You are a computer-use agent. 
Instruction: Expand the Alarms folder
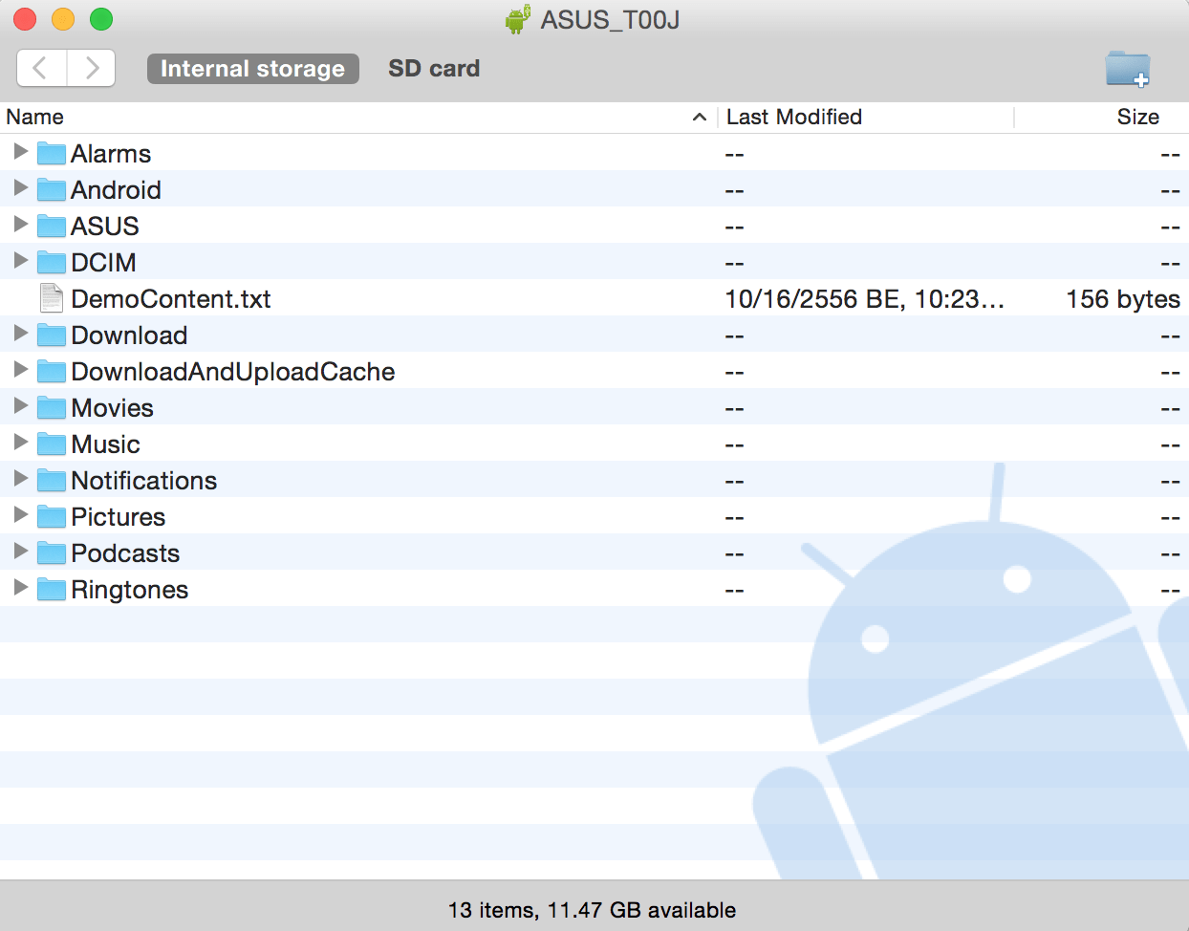(20, 152)
